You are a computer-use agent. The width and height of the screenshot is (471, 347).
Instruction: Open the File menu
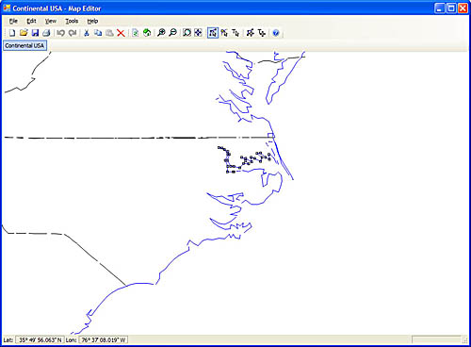(x=13, y=21)
